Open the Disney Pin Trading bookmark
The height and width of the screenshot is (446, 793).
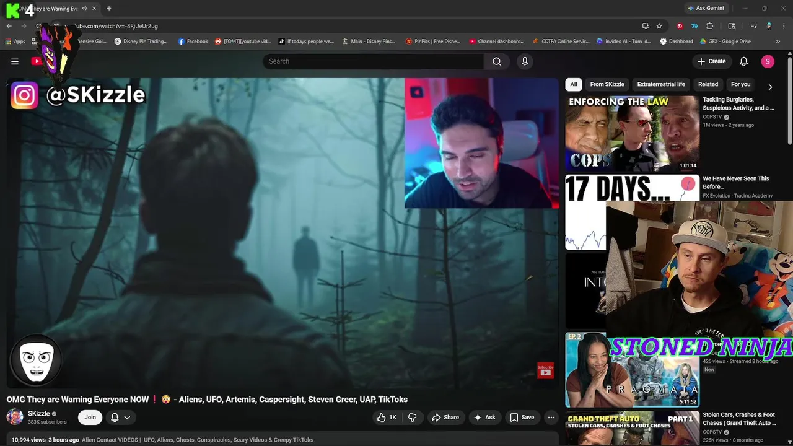[x=141, y=42]
